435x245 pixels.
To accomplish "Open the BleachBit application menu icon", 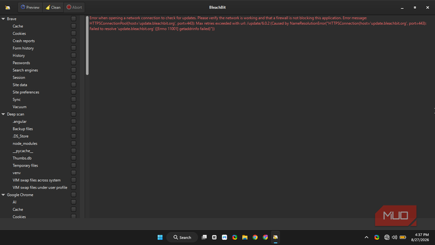I will [x=8, y=8].
